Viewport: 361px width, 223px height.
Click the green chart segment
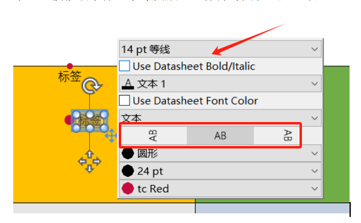(x=336, y=135)
